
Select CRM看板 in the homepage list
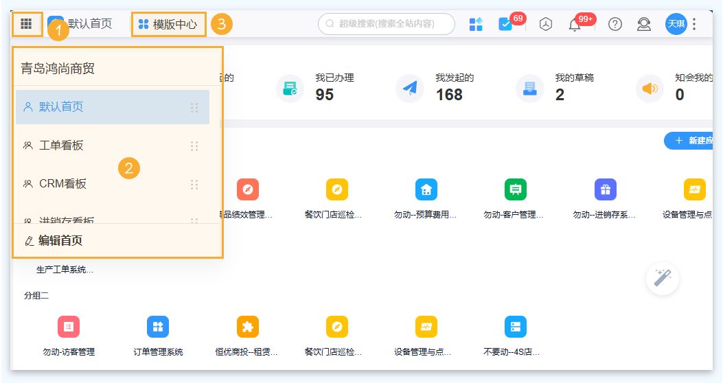pyautogui.click(x=62, y=184)
